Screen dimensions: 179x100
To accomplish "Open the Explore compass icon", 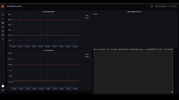I will click(3, 27).
